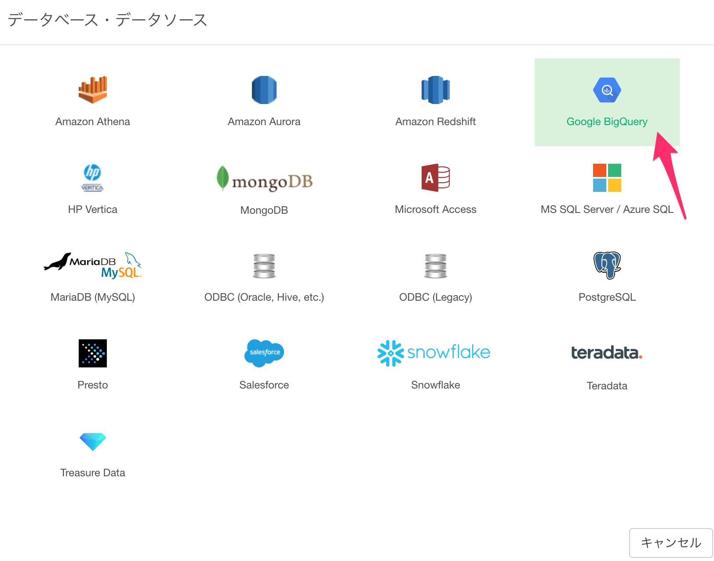
Task: Click the HP Vertica label
Action: point(93,209)
